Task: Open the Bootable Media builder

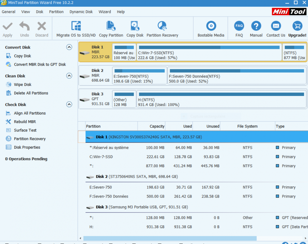Action: 211,26
